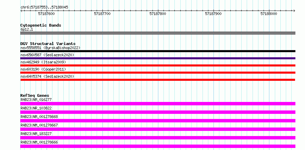This screenshot has width=305, height=150.
Task: Open nsv6560587 (Sedlazeck2020) label
Action: pos(47,55)
